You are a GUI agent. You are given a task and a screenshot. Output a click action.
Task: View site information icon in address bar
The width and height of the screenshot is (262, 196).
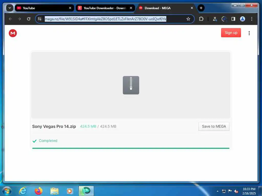40,19
